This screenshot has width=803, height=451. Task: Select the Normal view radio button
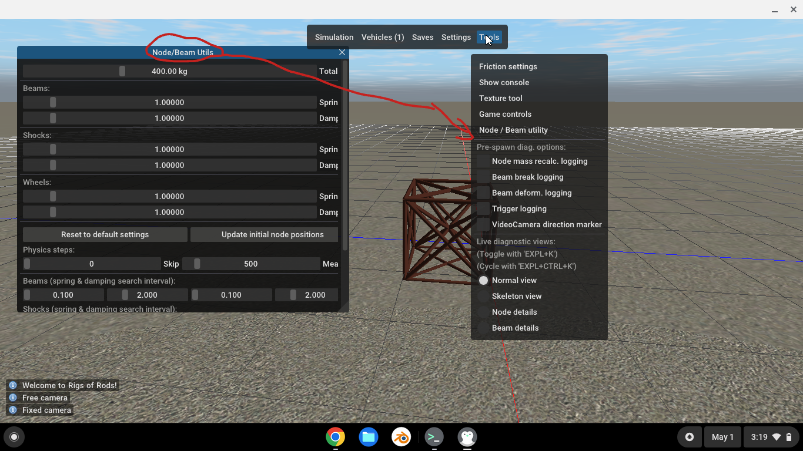pos(483,280)
